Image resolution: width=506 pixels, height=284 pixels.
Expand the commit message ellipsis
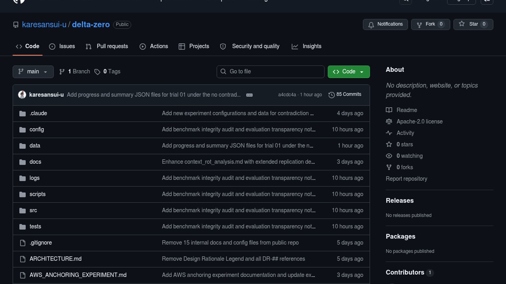tap(249, 95)
